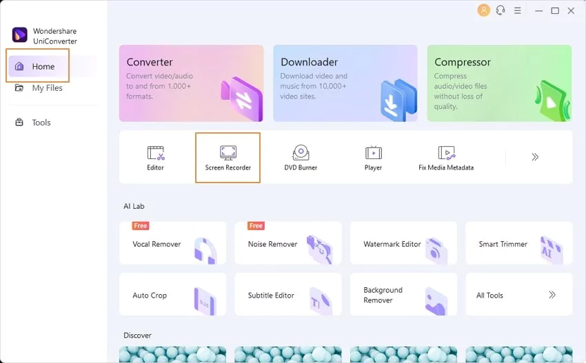Open the Background Remover tool
586x363 pixels.
click(403, 294)
